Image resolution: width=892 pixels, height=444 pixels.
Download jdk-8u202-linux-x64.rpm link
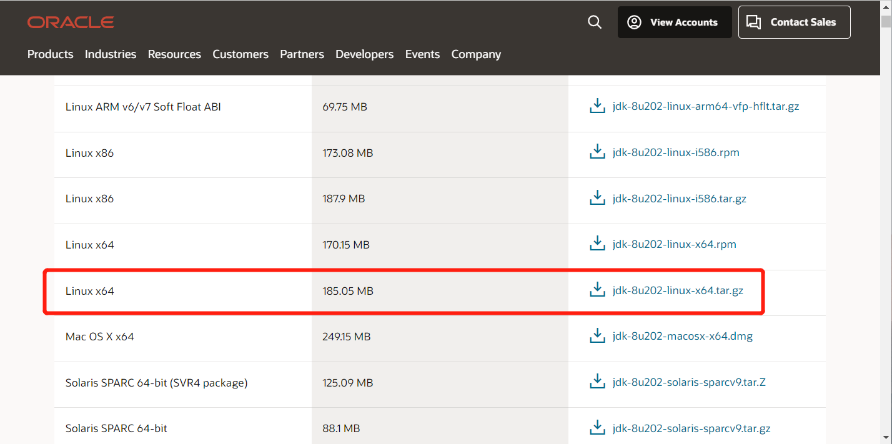point(675,244)
